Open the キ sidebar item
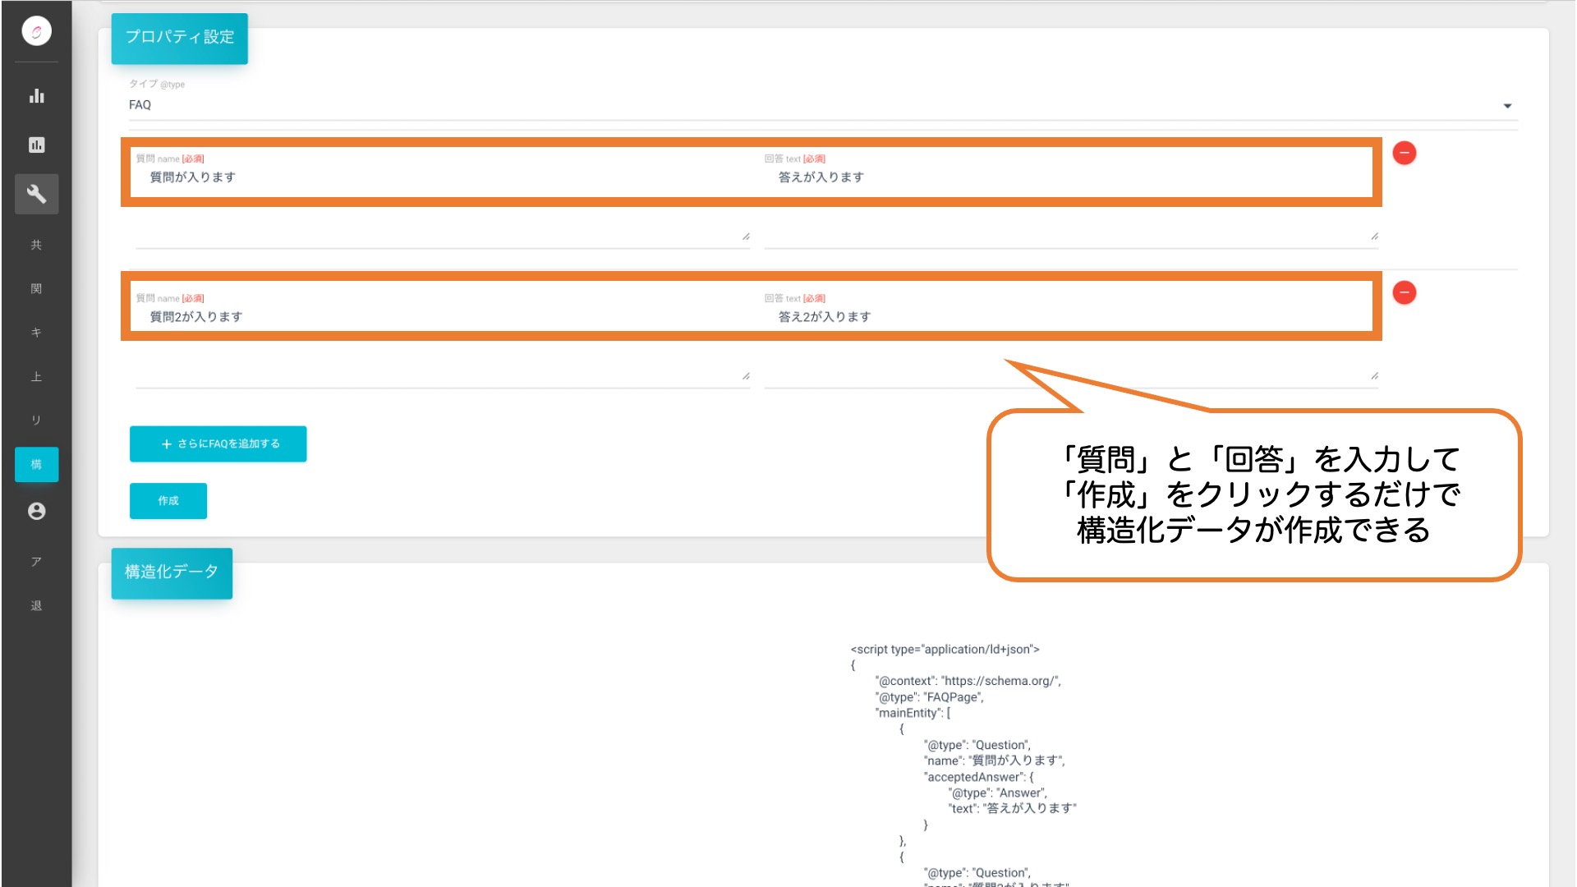The width and height of the screenshot is (1577, 887). click(x=36, y=333)
